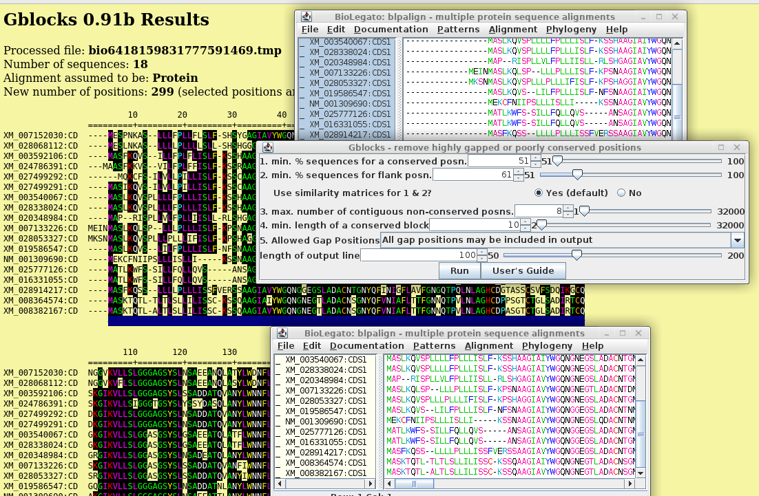Decrease flank posn. value with down stepper

519,178
